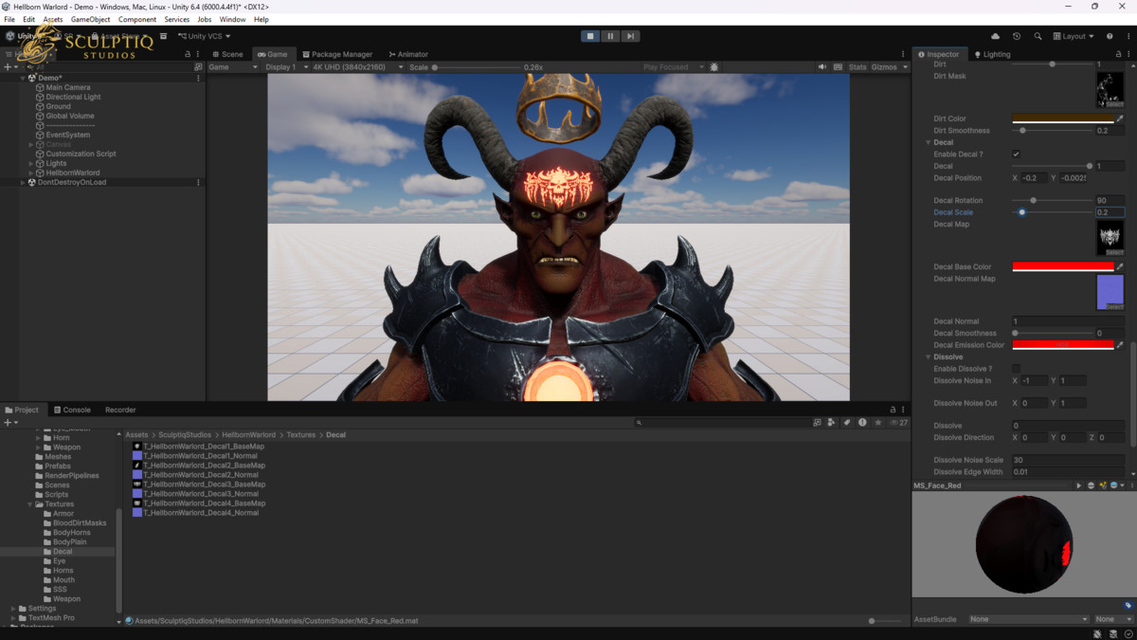Click search by type icon in the Project panel

[831, 422]
